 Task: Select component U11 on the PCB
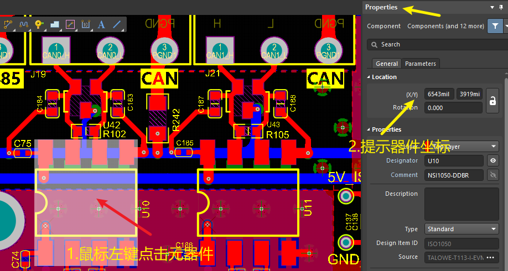247,202
